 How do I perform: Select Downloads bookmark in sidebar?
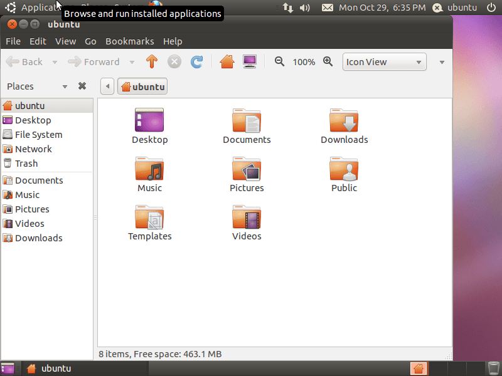[x=47, y=238]
